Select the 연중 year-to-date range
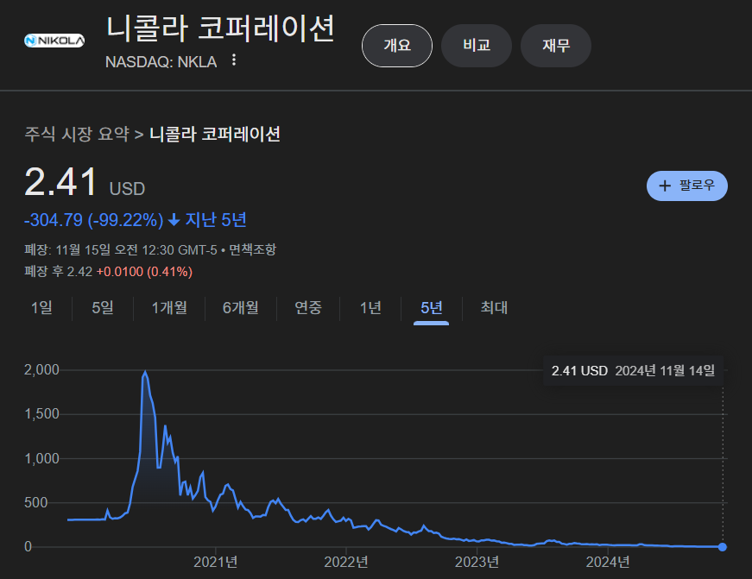The width and height of the screenshot is (752, 579). click(x=308, y=308)
